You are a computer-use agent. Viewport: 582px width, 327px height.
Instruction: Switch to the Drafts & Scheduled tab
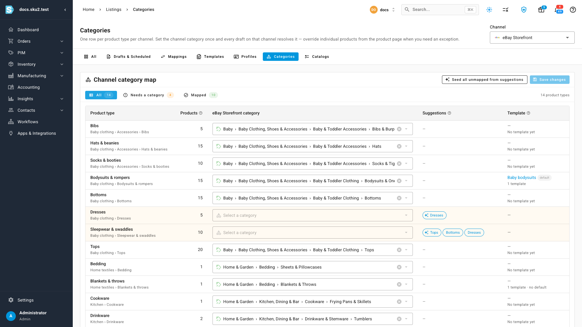point(129,57)
